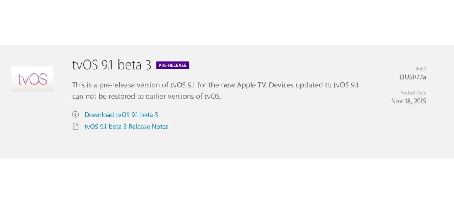Image resolution: width=454 pixels, height=214 pixels.
Task: Click the tvOS 9.1 beta 3 heading
Action: pos(112,65)
